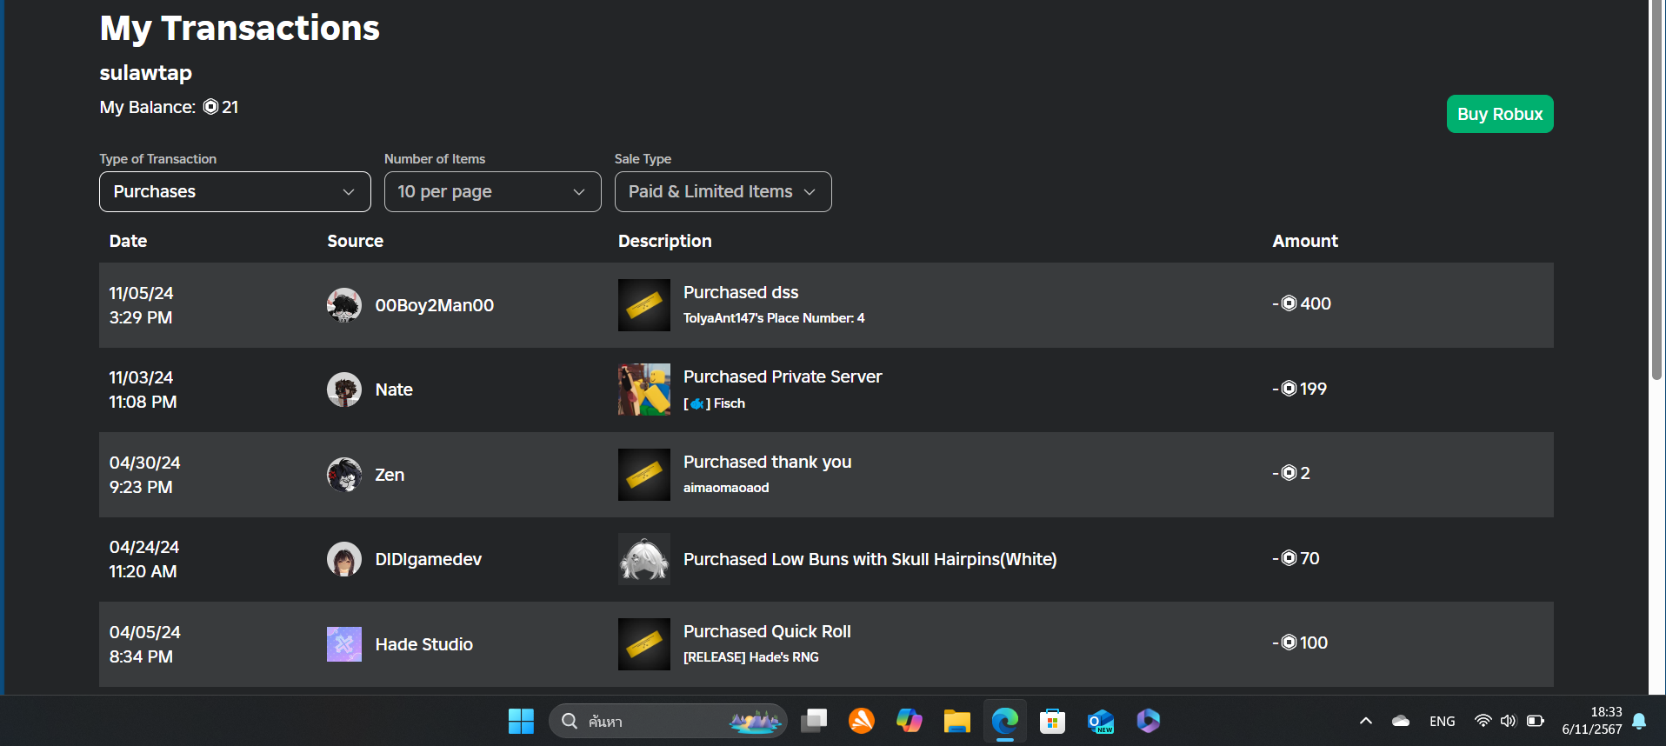Open 00Boy2Man00 avatar icon
1666x746 pixels.
pyautogui.click(x=344, y=305)
